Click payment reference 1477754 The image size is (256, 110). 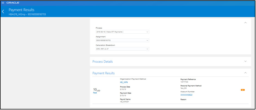pos(184,82)
